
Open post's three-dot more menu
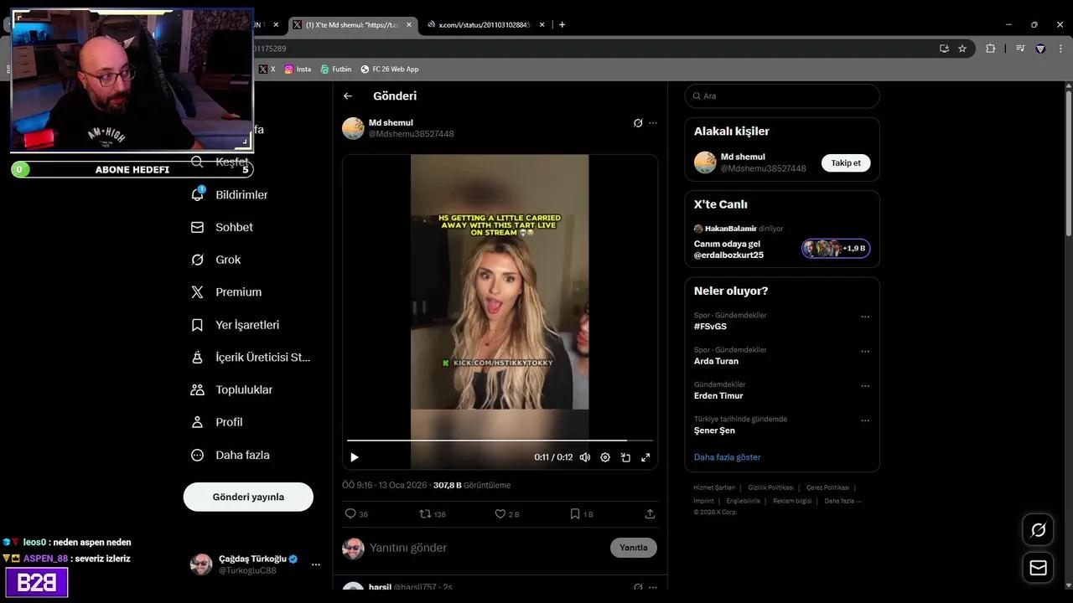coord(653,123)
